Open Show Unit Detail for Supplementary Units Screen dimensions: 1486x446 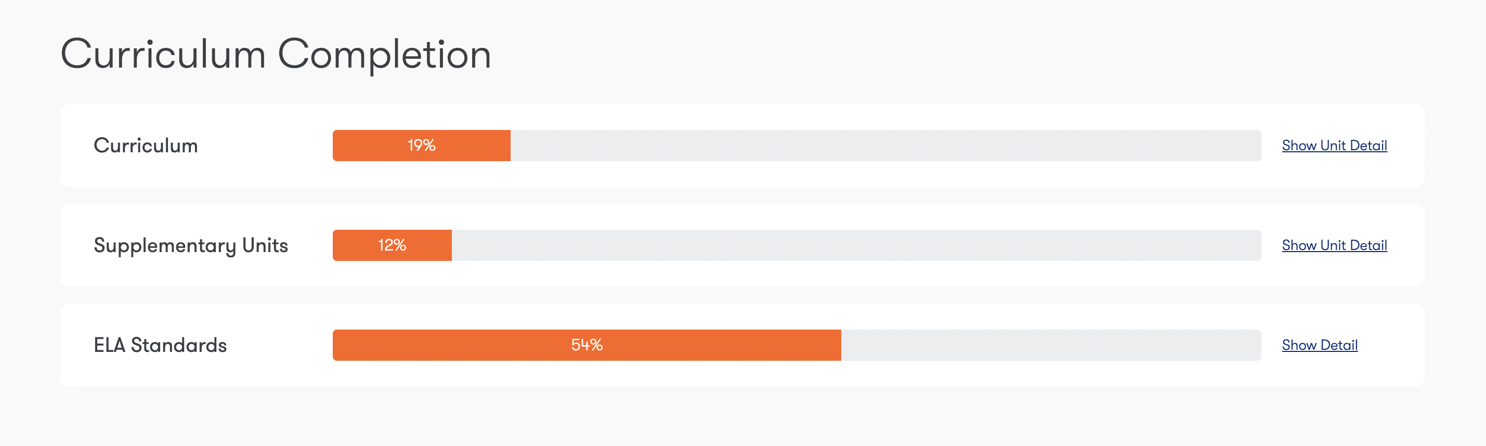(x=1334, y=245)
